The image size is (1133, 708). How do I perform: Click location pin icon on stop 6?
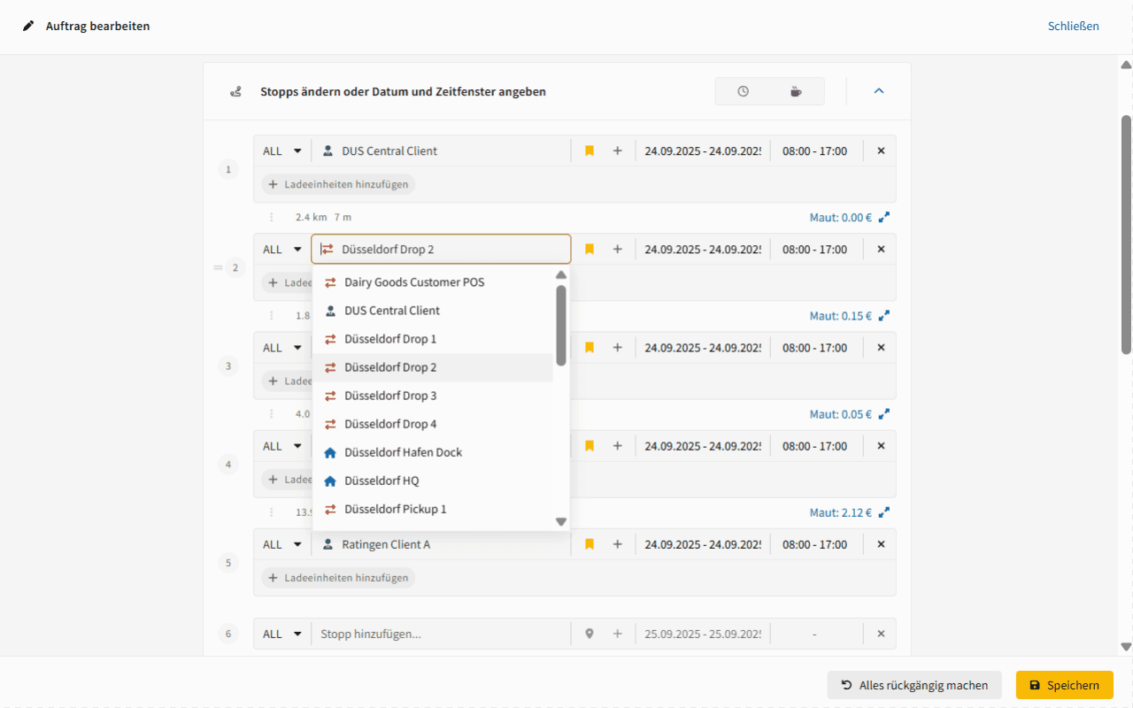590,635
